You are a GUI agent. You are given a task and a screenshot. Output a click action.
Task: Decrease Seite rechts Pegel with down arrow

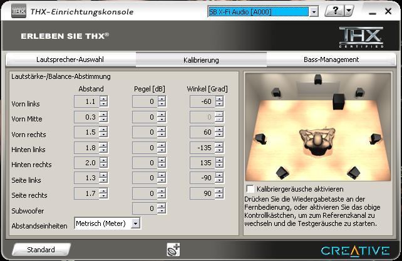pos(162,196)
